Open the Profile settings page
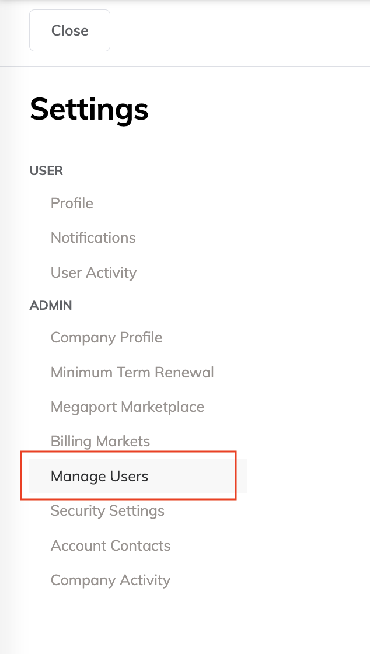The image size is (370, 654). tap(72, 203)
